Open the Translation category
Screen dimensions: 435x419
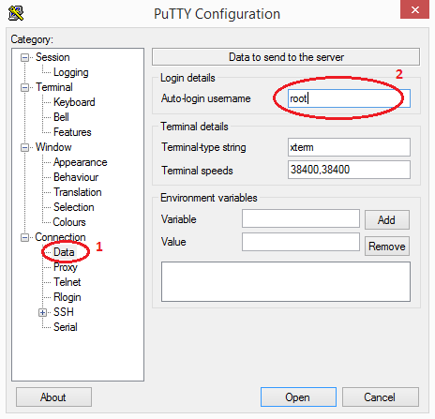[x=78, y=192]
